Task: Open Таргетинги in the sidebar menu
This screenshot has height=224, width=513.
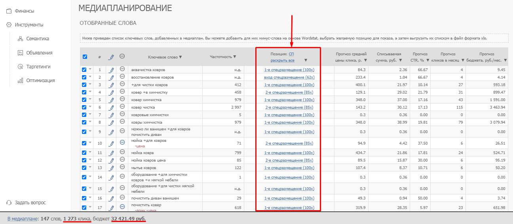Action: click(x=38, y=67)
